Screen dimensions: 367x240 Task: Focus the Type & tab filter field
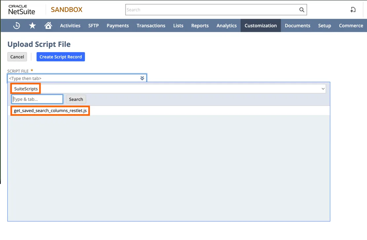coord(37,99)
